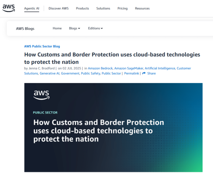Open the Public Safety category
213x173 pixels.
91,73
